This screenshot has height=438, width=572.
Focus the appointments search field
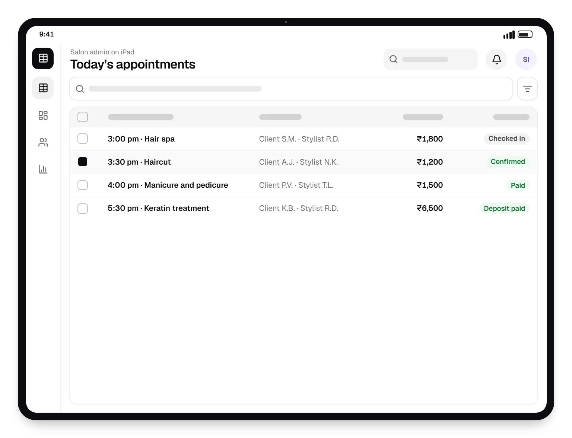click(291, 89)
